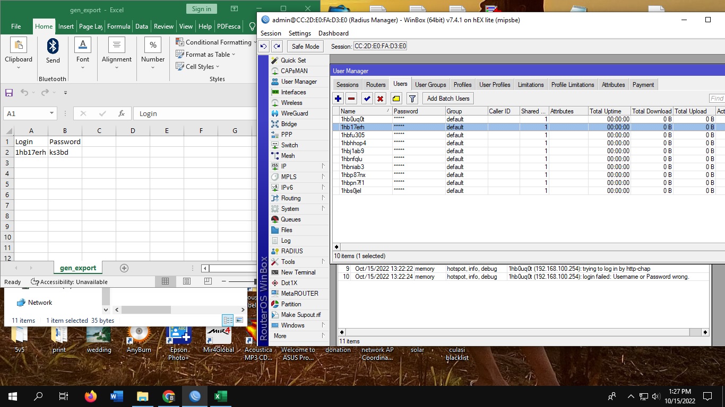Click the WinBox undo arrow icon
Screen dimensions: 725x407
[x=264, y=46]
